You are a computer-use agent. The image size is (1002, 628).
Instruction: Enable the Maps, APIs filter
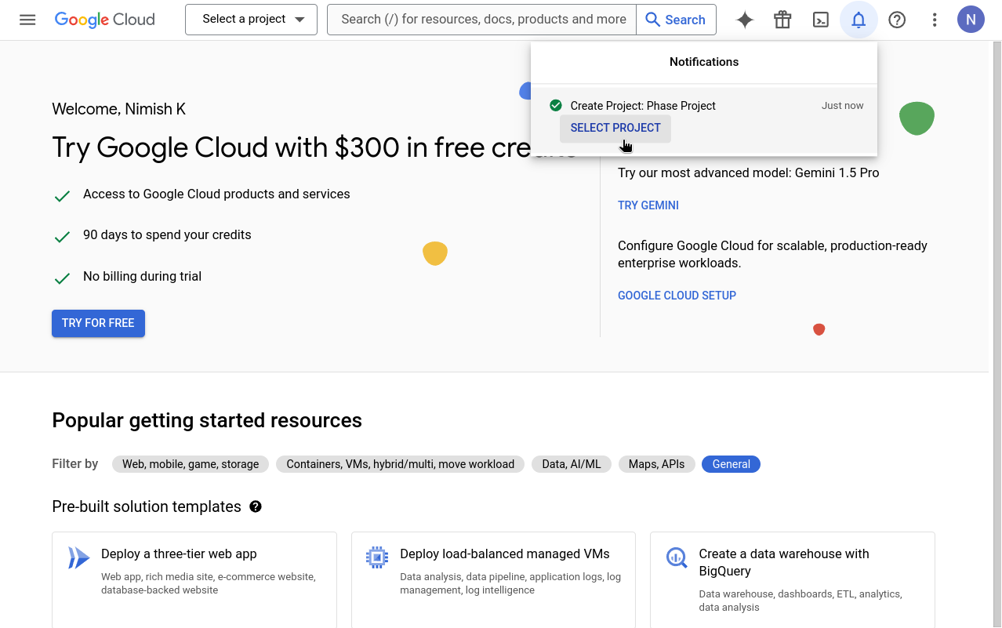click(656, 463)
